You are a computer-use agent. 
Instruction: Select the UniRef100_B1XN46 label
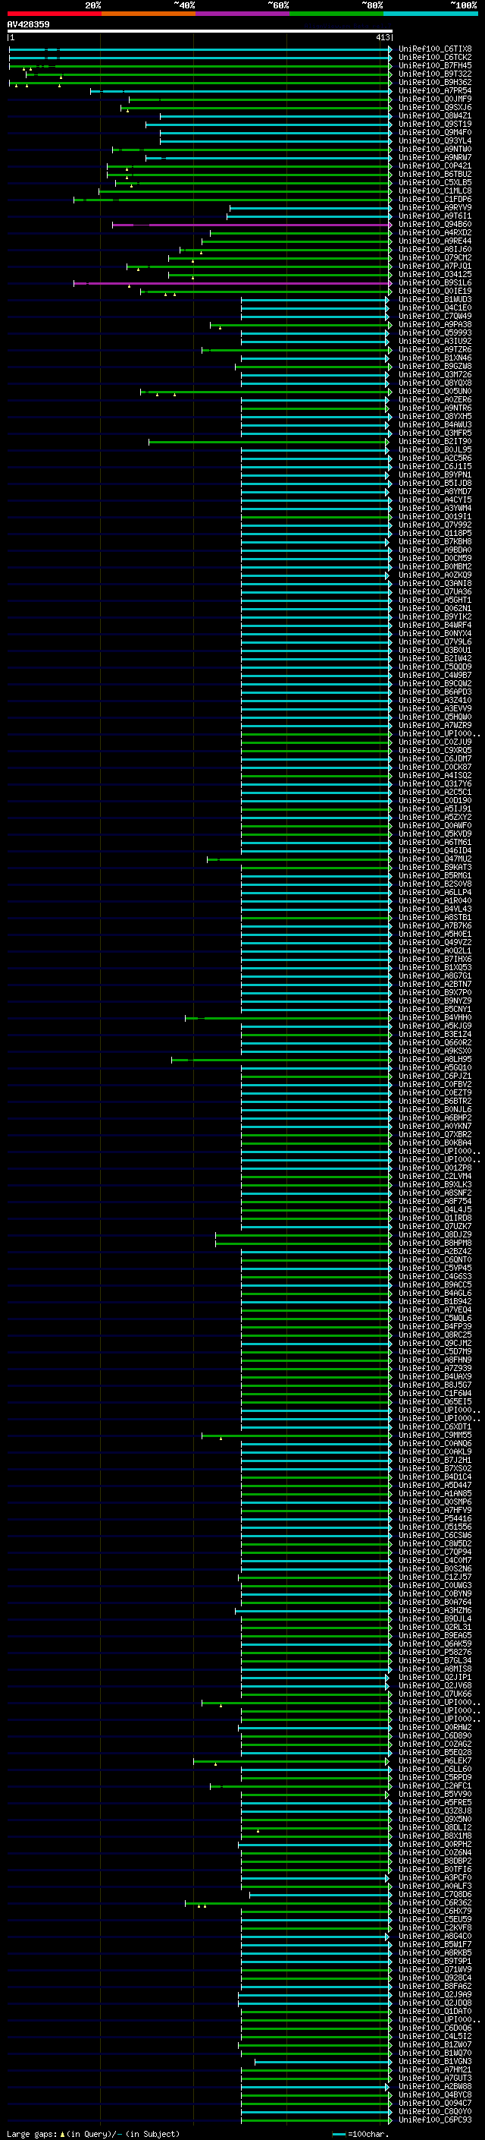(x=435, y=358)
